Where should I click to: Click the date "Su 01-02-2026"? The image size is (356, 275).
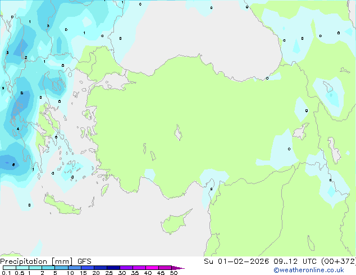(x=236, y=262)
